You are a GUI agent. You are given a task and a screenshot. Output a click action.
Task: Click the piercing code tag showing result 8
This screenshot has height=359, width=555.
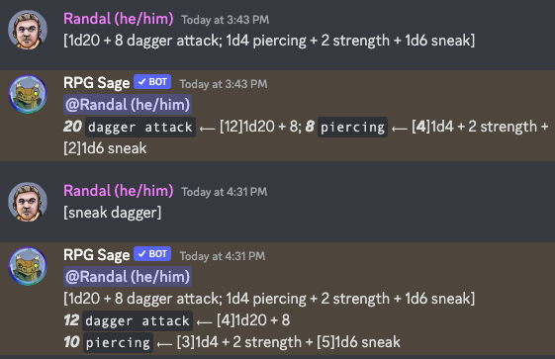(352, 127)
